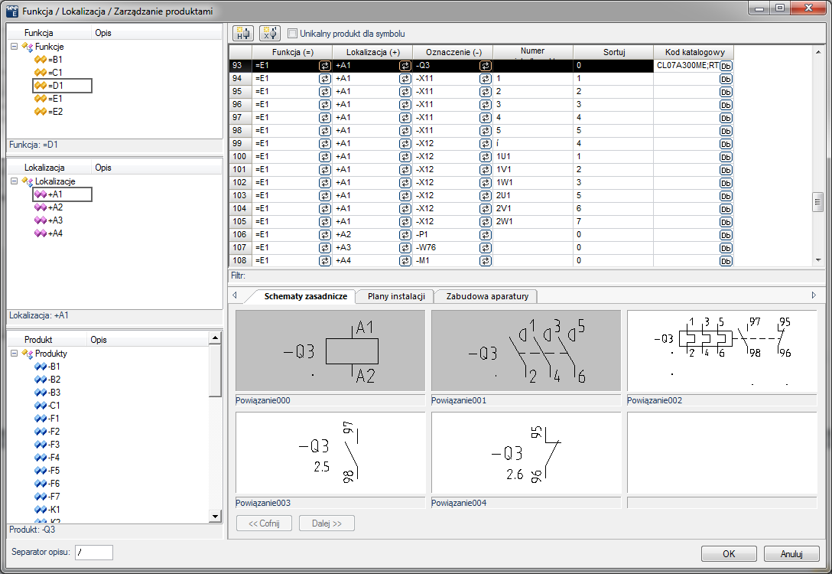Screen dimensions: 832x574
Task: Switch to the Plany instalacji tab
Action: click(x=396, y=296)
